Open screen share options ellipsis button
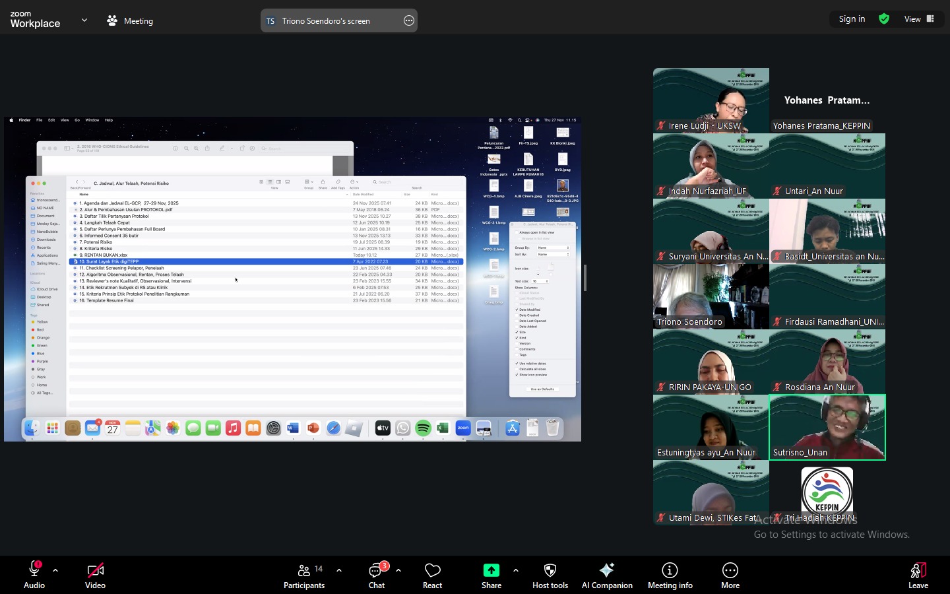This screenshot has height=594, width=950. coord(409,21)
